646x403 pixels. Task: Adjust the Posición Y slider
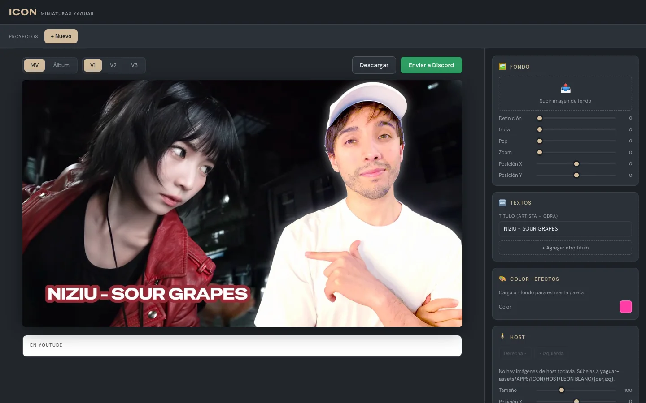[576, 175]
